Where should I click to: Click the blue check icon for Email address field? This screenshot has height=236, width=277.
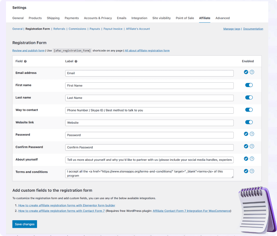(x=246, y=72)
